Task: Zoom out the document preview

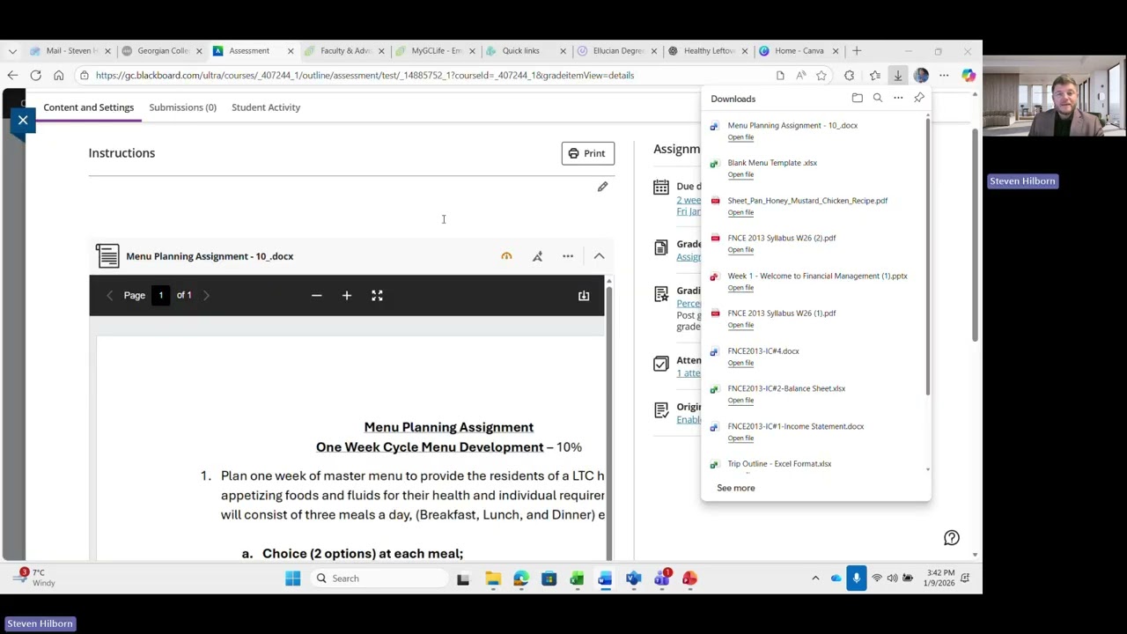Action: click(x=317, y=296)
